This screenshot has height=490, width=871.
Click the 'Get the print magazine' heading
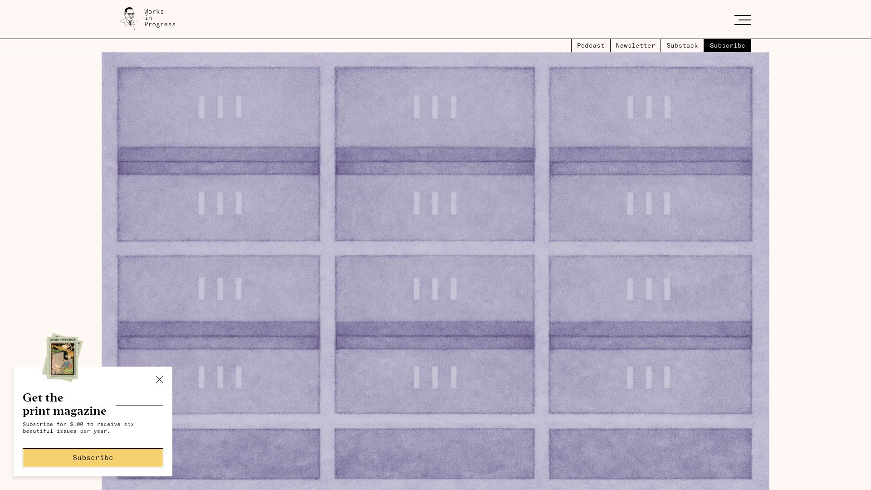tap(64, 404)
